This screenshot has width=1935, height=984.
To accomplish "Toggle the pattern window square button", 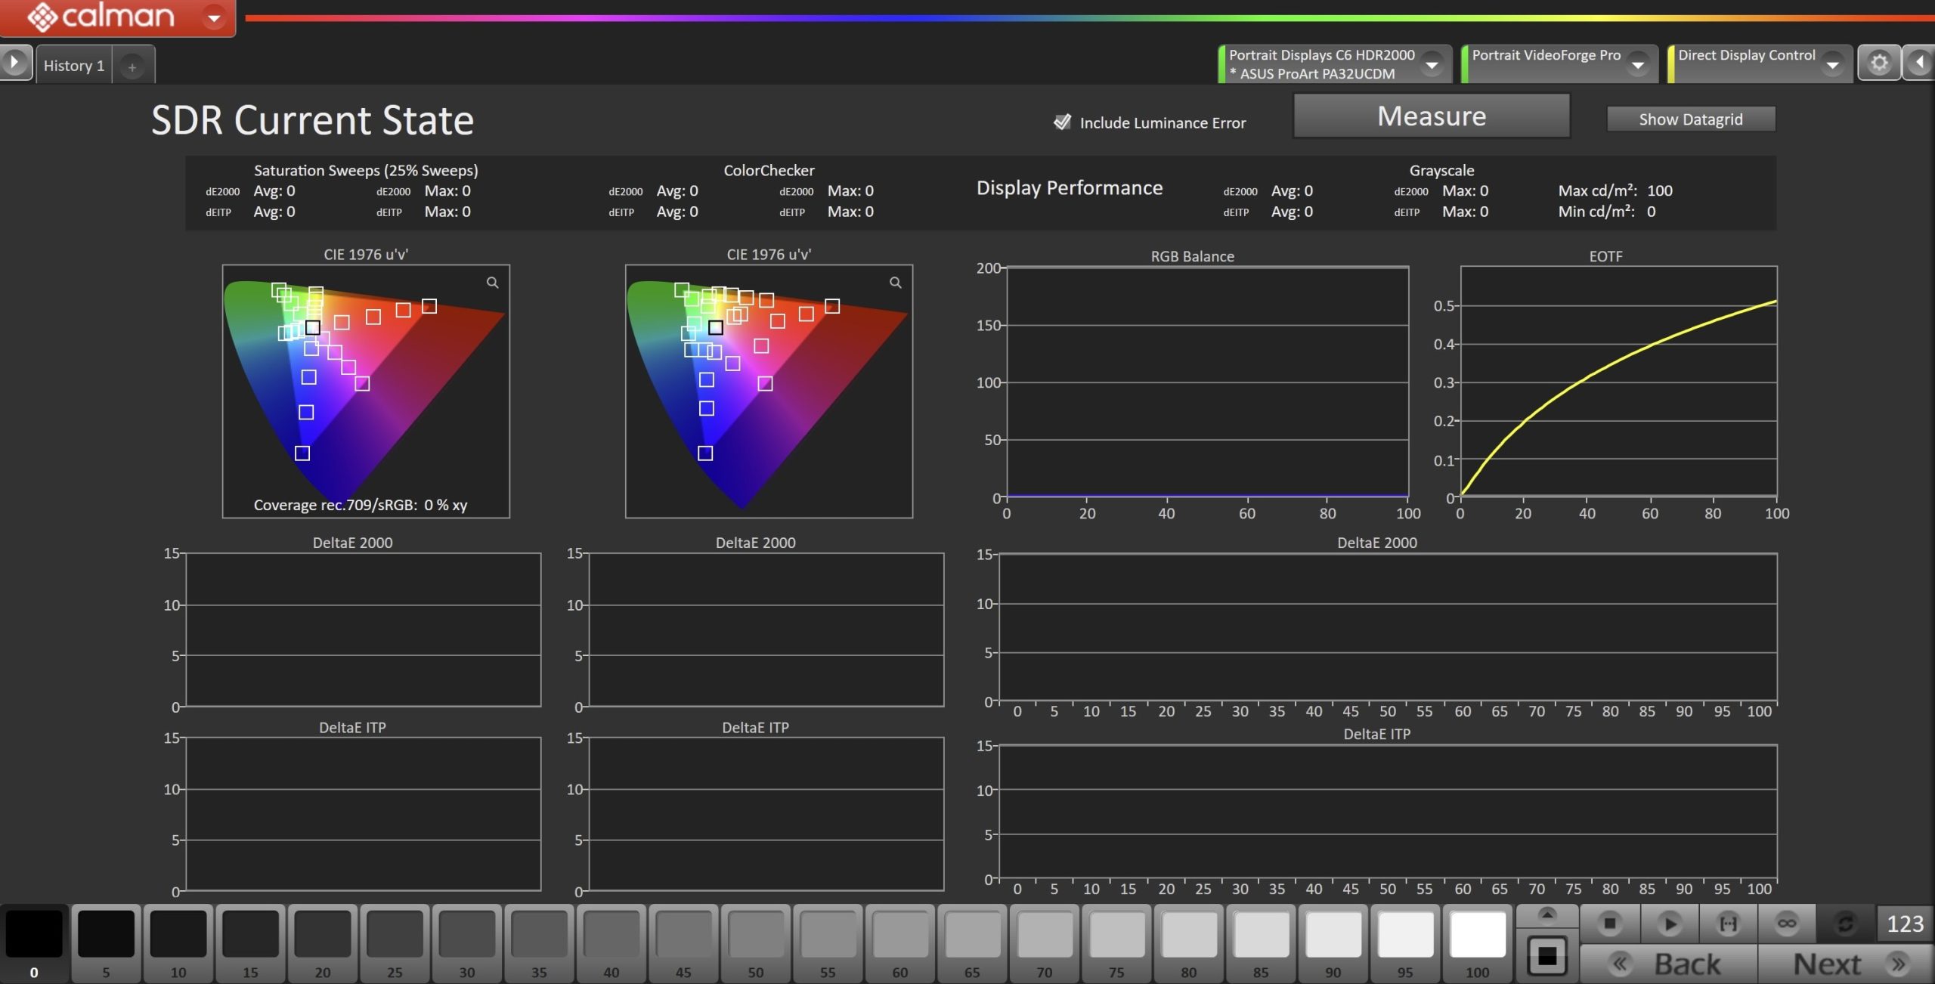I will [1547, 956].
